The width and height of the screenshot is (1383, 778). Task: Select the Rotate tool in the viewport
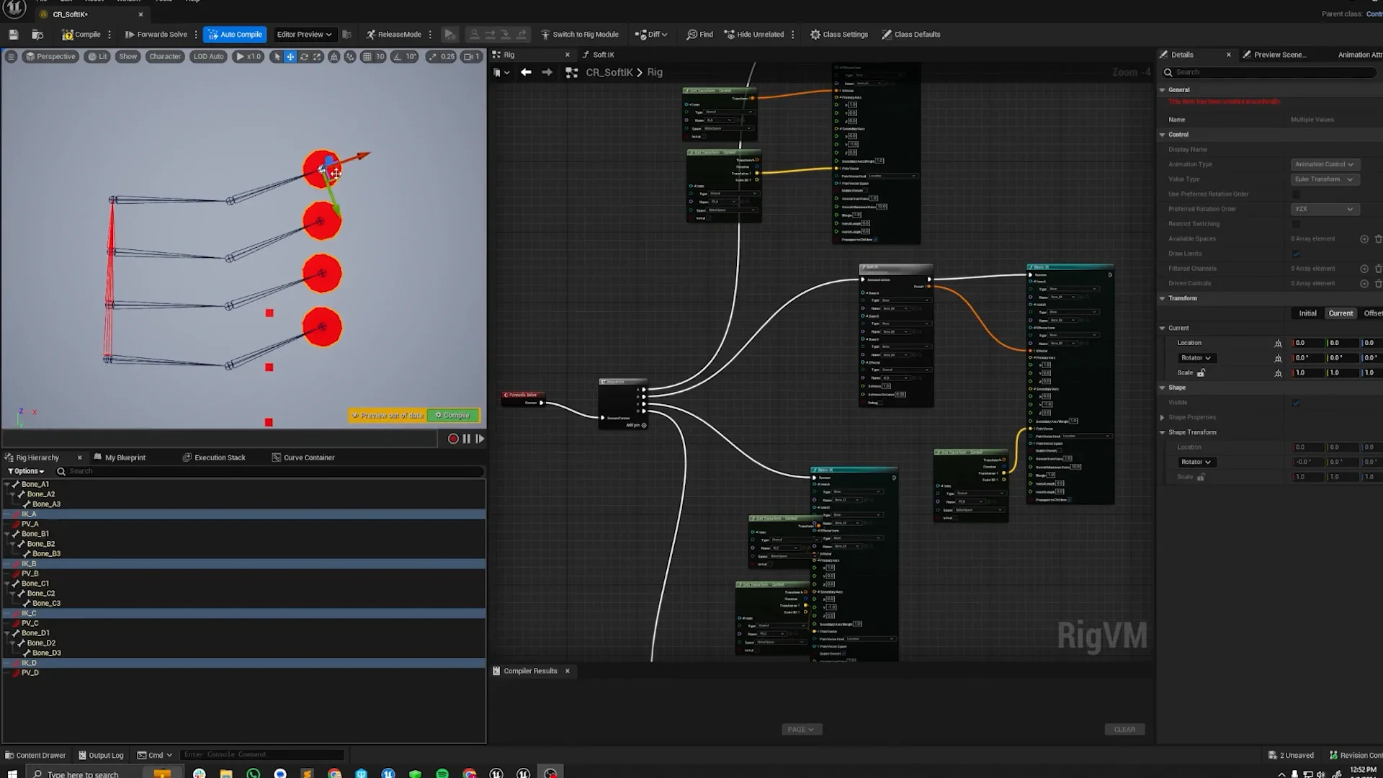pyautogui.click(x=303, y=56)
